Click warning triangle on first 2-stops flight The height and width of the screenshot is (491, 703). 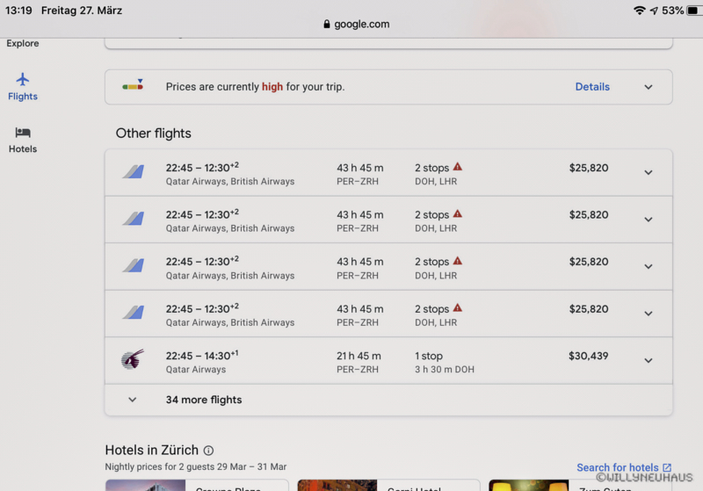458,167
